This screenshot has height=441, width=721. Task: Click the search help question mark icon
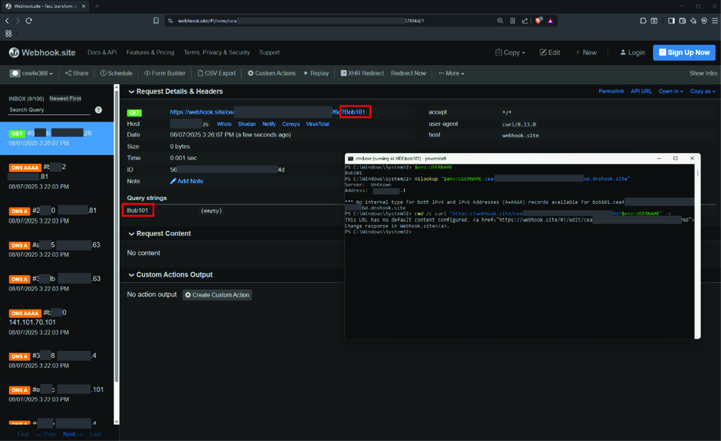point(99,110)
